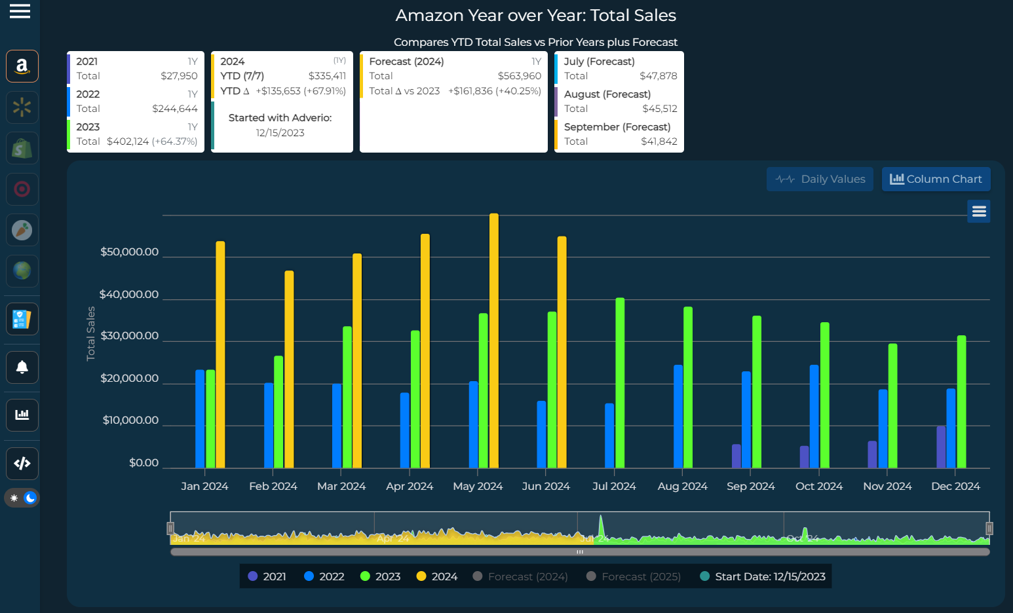Click the purple 2021 column for Dec 2024

[941, 447]
